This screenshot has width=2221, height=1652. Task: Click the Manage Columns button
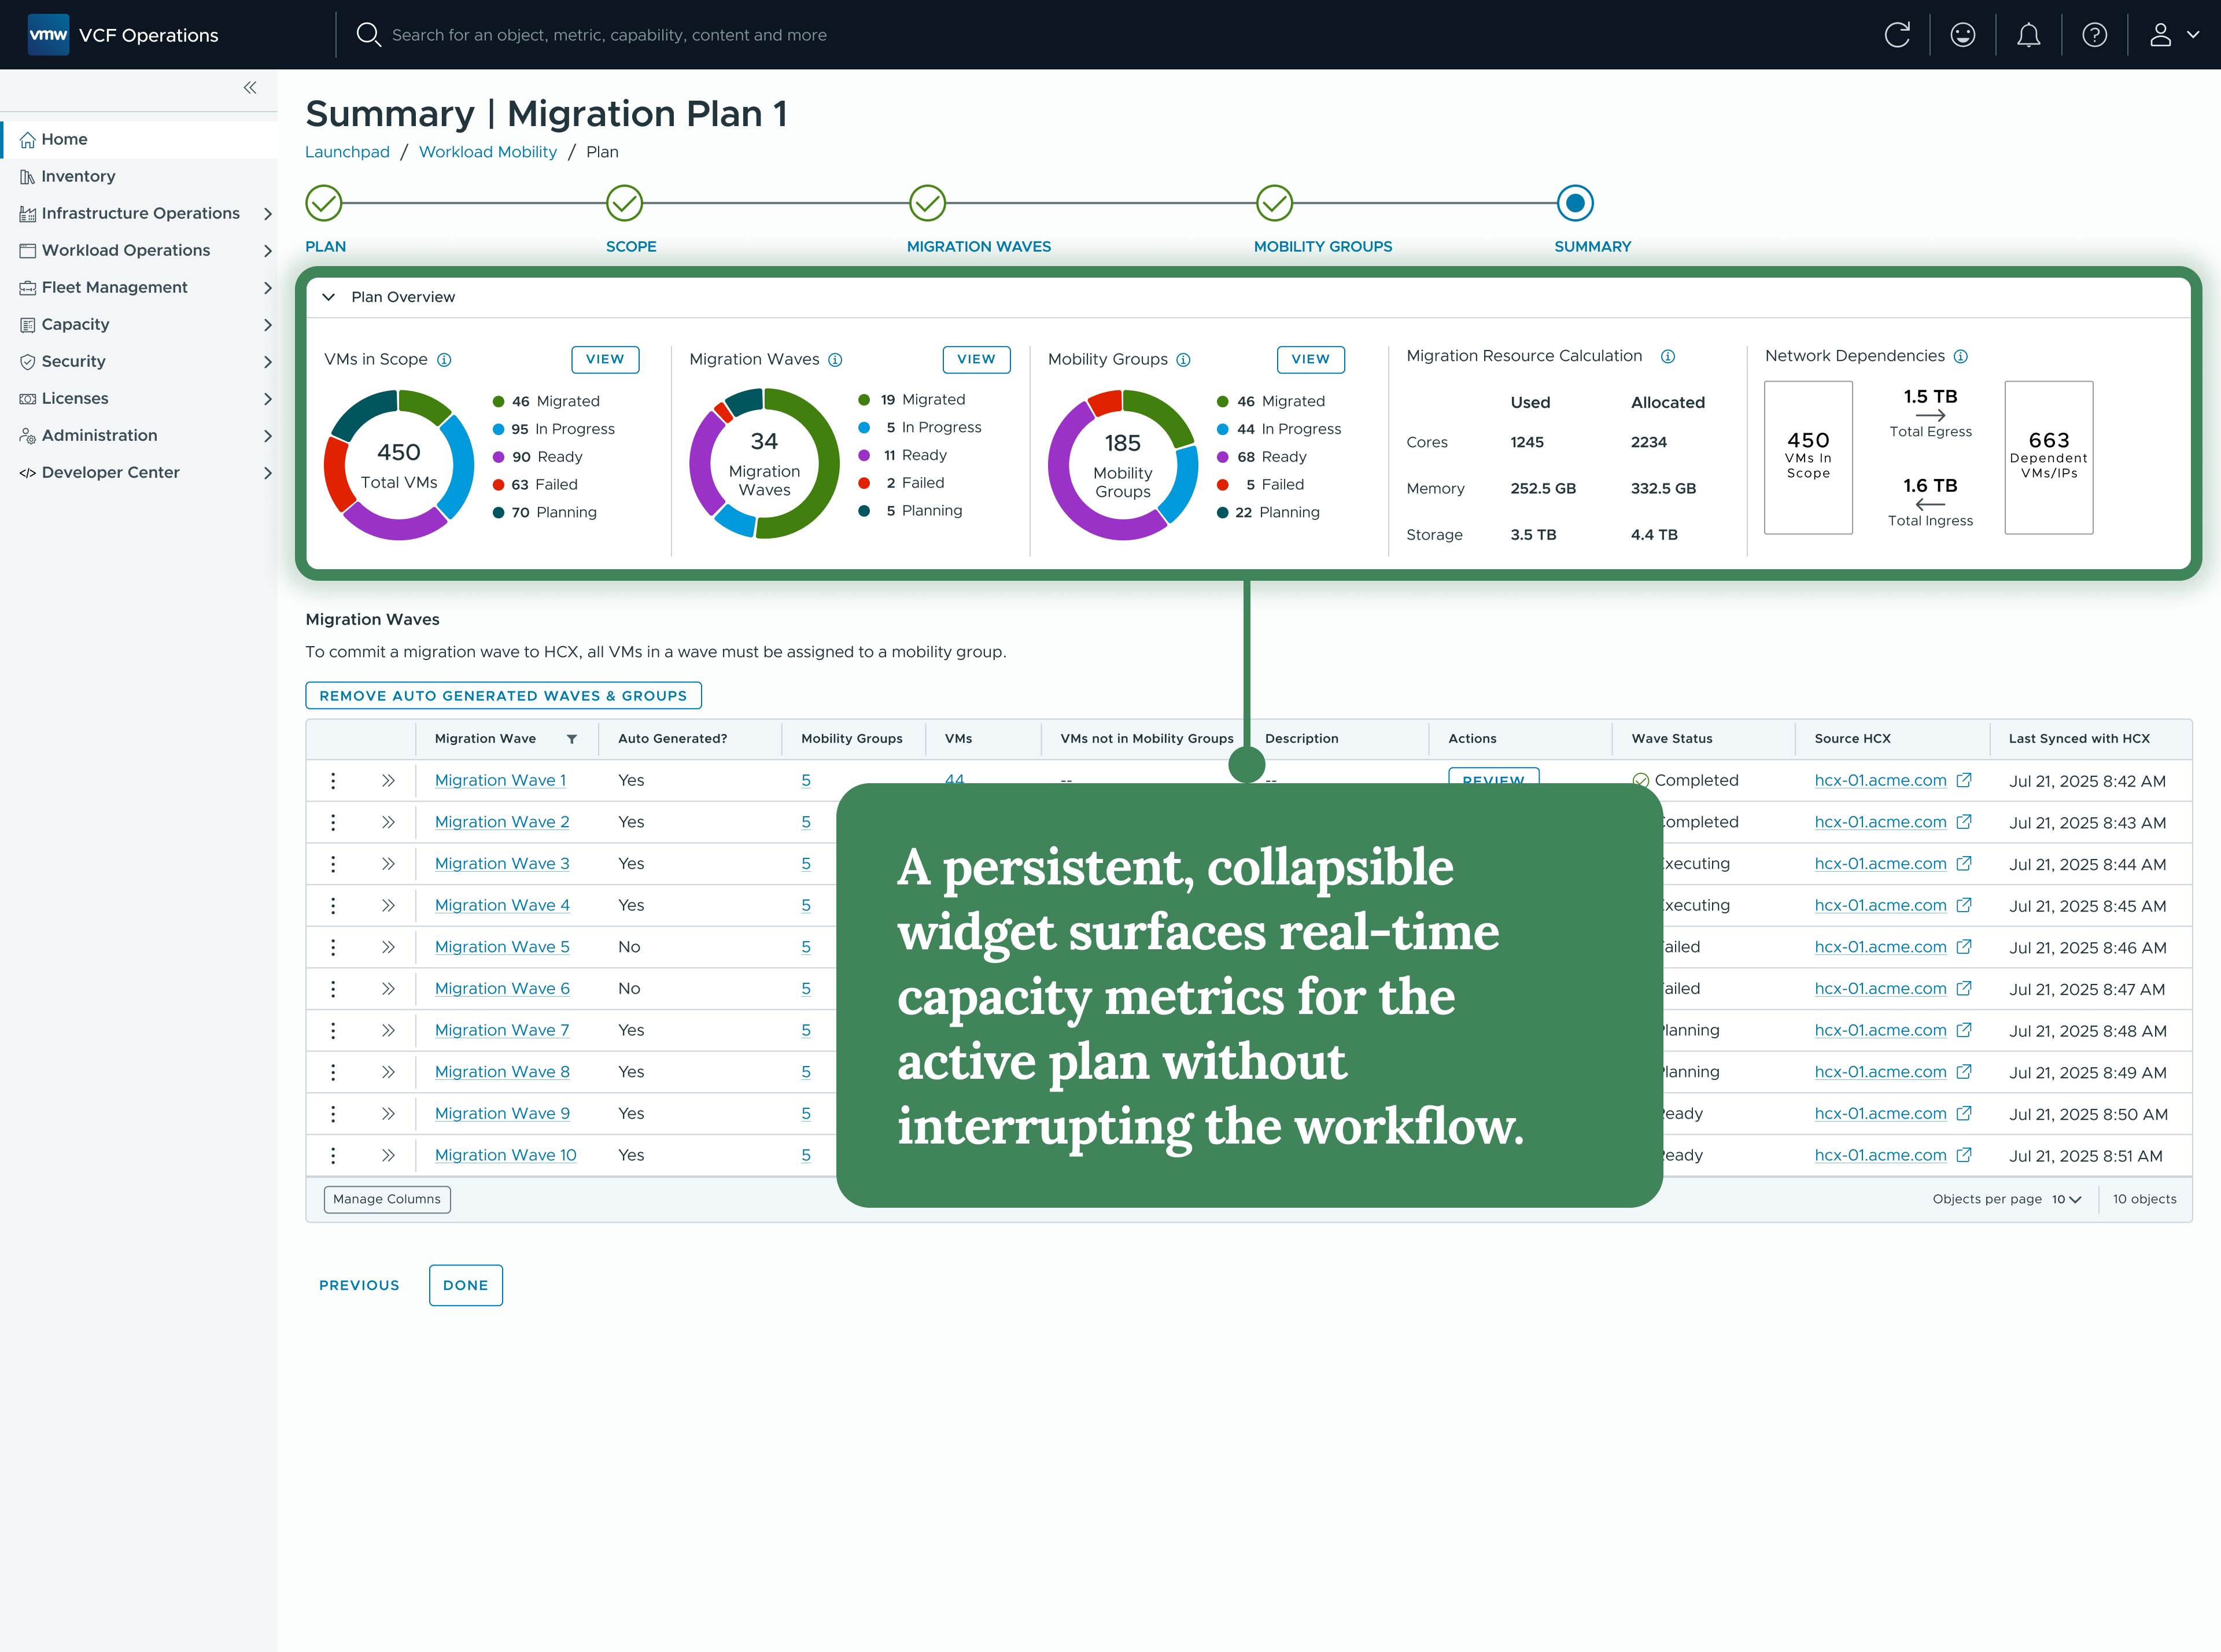click(387, 1199)
